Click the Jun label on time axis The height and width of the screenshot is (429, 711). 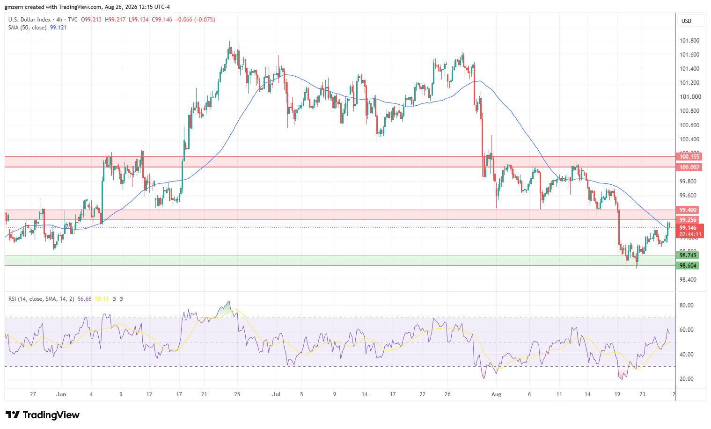pos(61,394)
